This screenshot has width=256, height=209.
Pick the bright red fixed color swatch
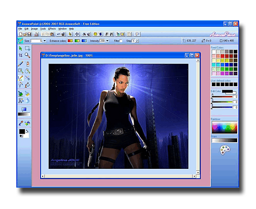(222, 56)
